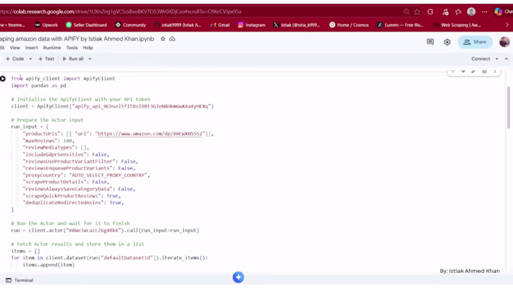This screenshot has width=513, height=288.
Task: Click "AUTO_SELECT_PROXY_COUNTRY" string in code
Action: pyautogui.click(x=108, y=175)
